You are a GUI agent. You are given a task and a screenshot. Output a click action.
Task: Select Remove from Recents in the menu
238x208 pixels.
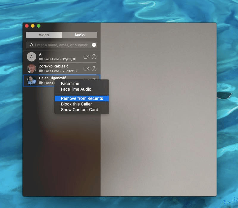pos(82,98)
